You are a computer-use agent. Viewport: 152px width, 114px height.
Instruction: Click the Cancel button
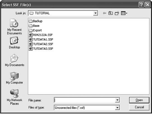click(139, 107)
